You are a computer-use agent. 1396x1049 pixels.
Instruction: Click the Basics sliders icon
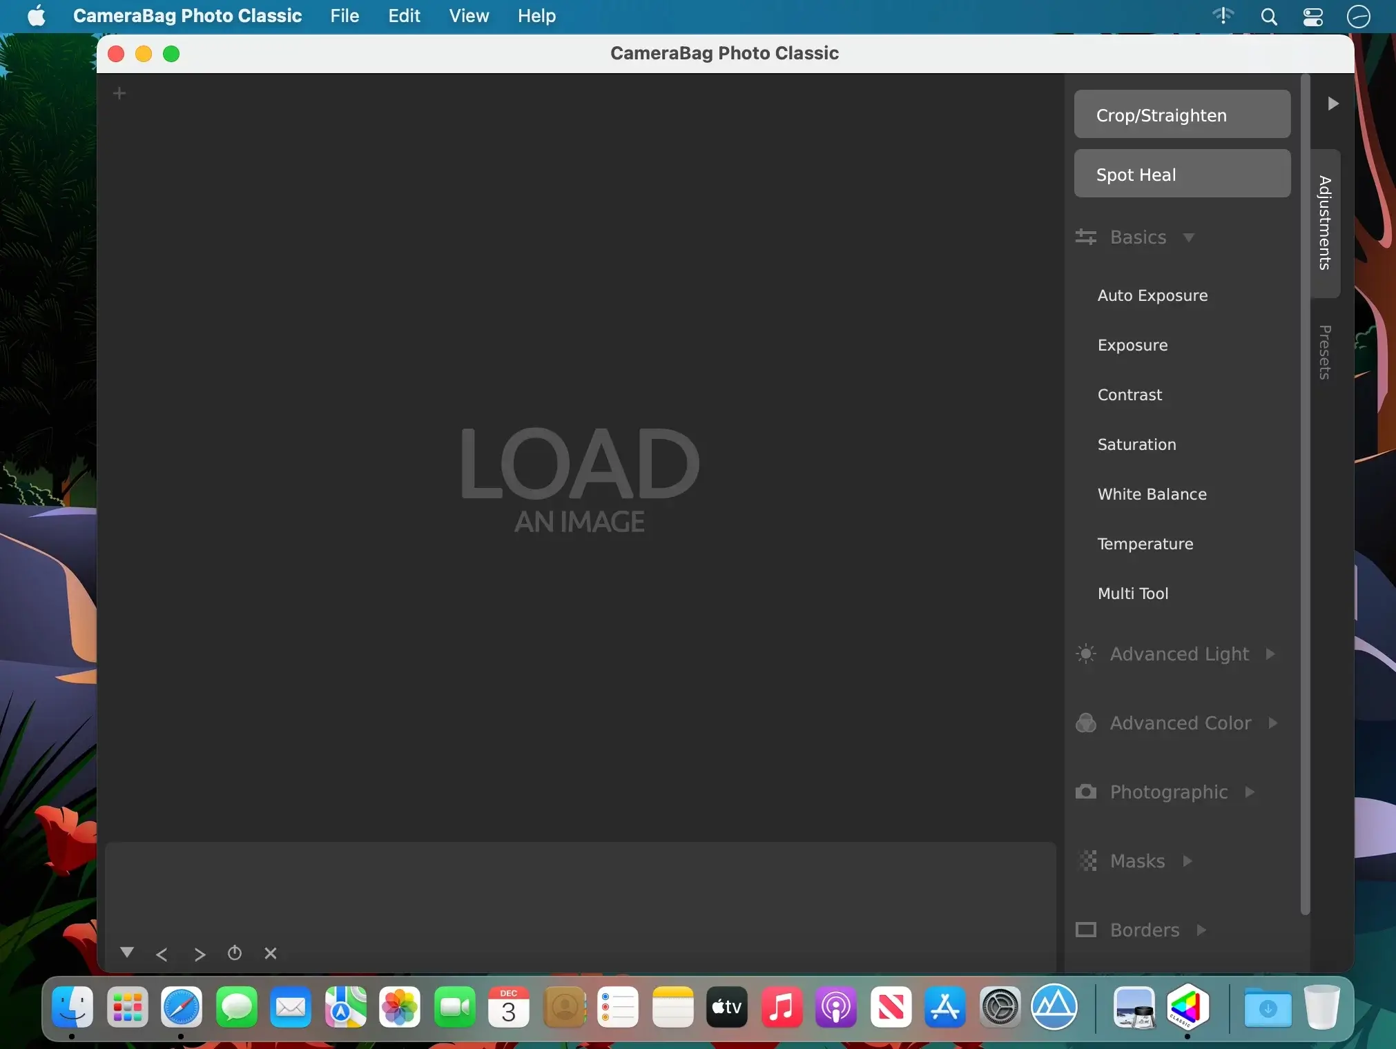coord(1086,237)
